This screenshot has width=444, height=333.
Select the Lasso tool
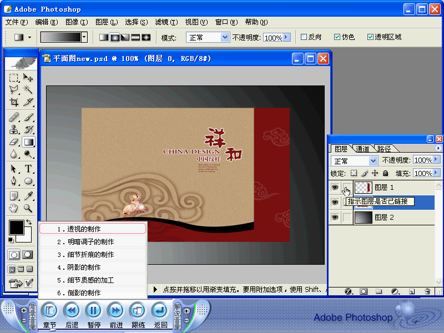(x=13, y=90)
